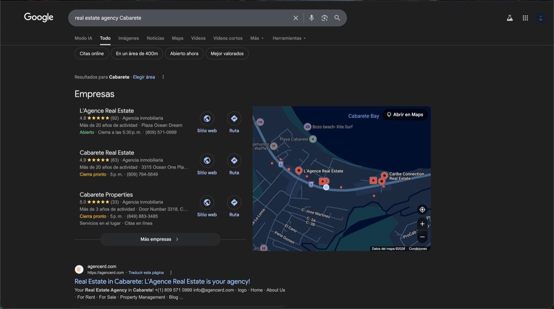The image size is (554, 309).
Task: Click the map locate-me target icon
Action: pyautogui.click(x=422, y=210)
